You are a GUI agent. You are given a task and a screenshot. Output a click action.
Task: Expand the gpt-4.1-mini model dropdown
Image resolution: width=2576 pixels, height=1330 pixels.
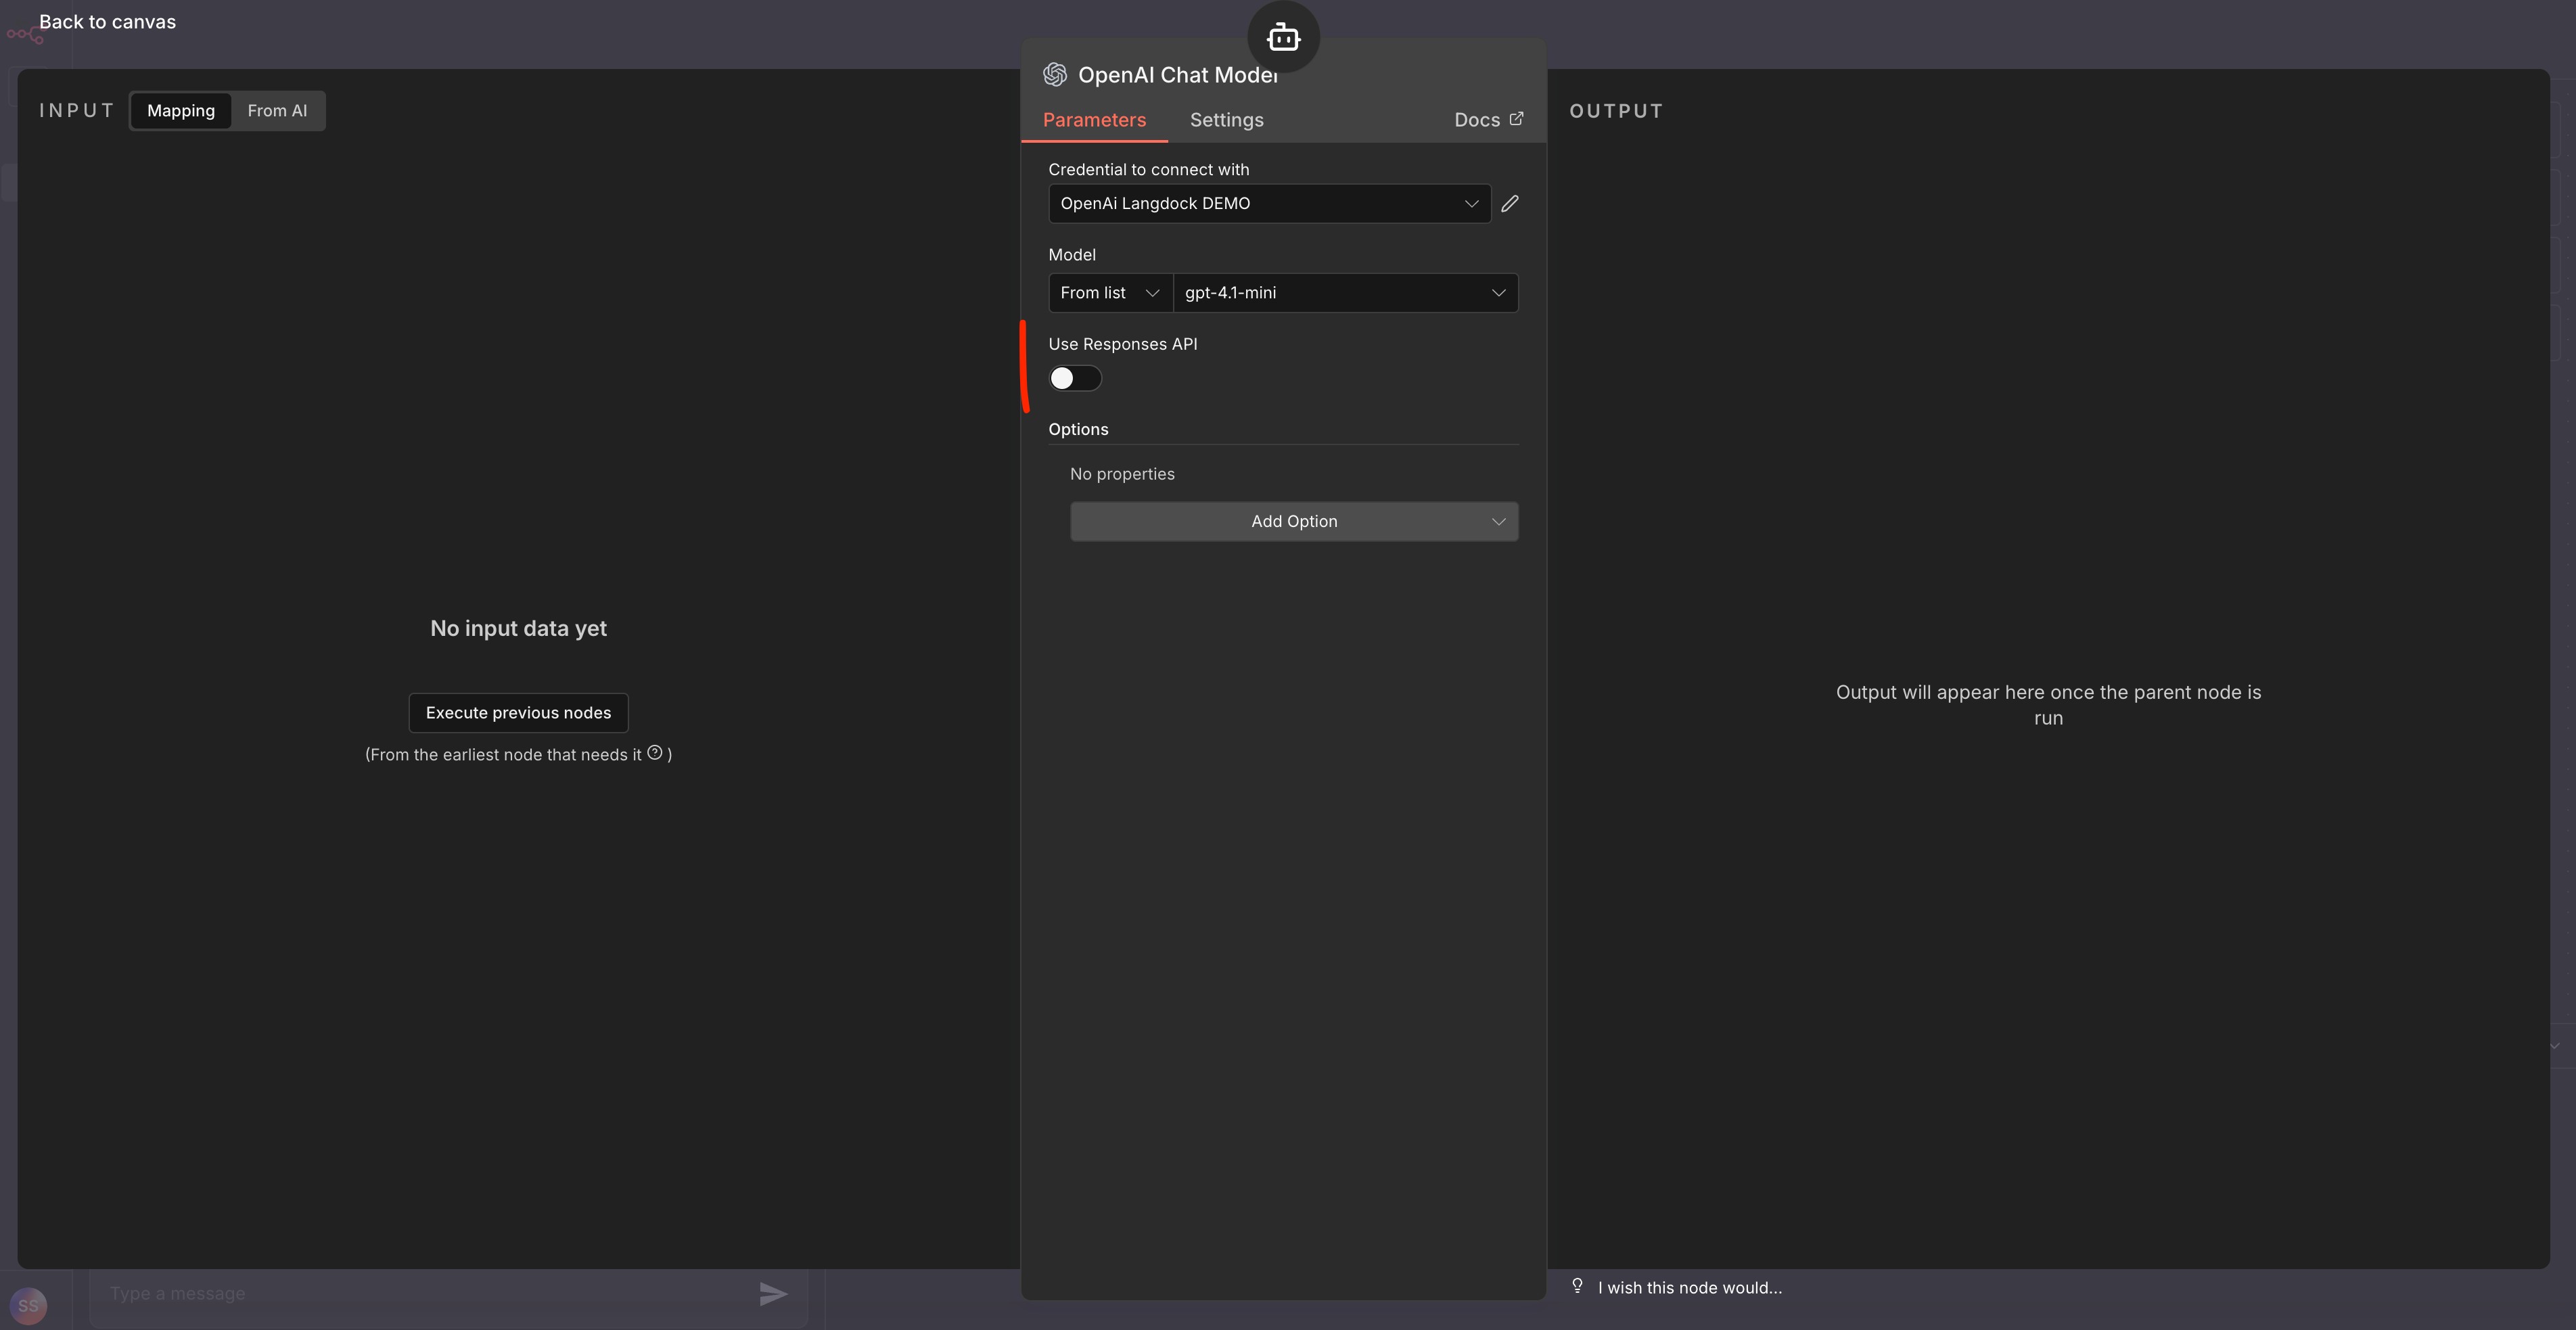(x=1344, y=293)
